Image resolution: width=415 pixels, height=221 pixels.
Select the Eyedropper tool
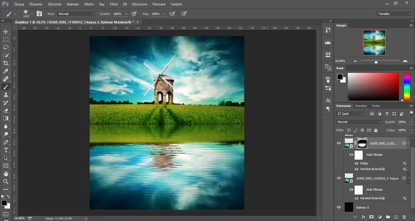click(6, 71)
